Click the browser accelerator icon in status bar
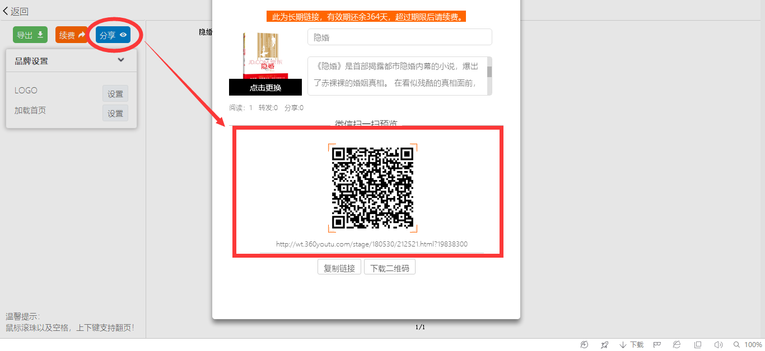The width and height of the screenshot is (765, 351). pyautogui.click(x=585, y=345)
